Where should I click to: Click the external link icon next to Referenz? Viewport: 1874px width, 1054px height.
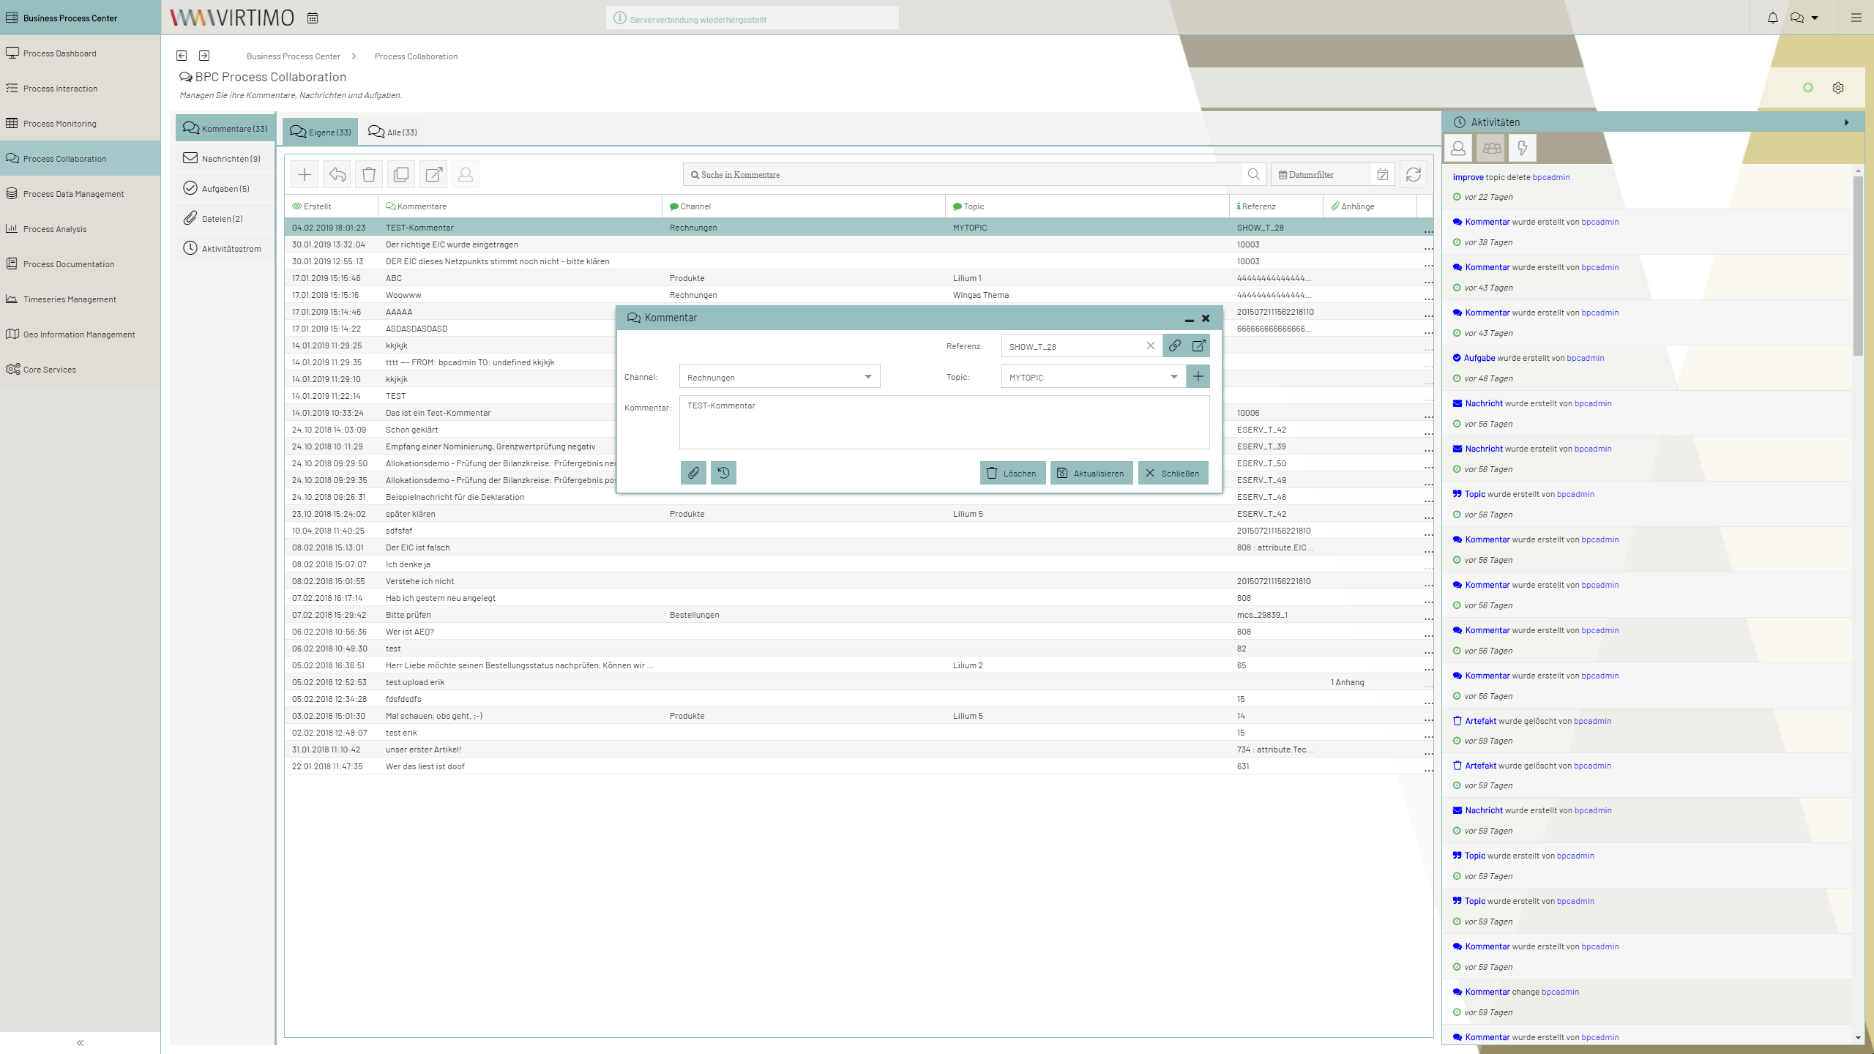[1197, 345]
